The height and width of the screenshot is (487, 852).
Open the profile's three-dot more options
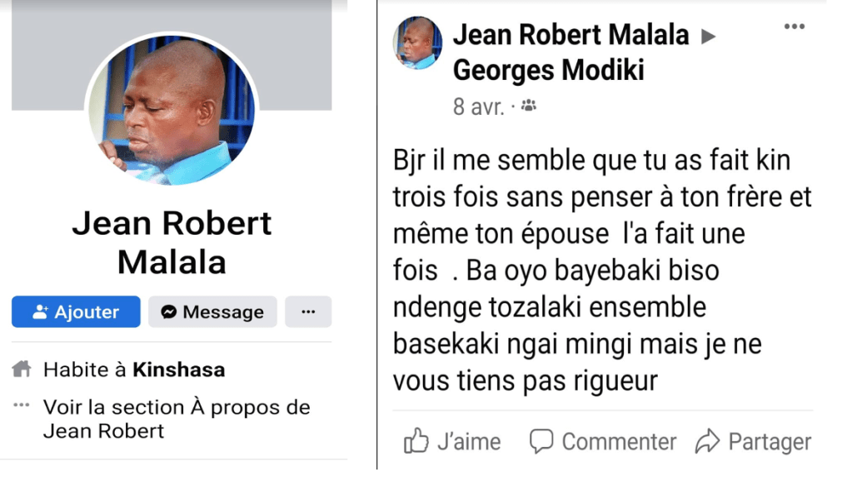(x=308, y=312)
